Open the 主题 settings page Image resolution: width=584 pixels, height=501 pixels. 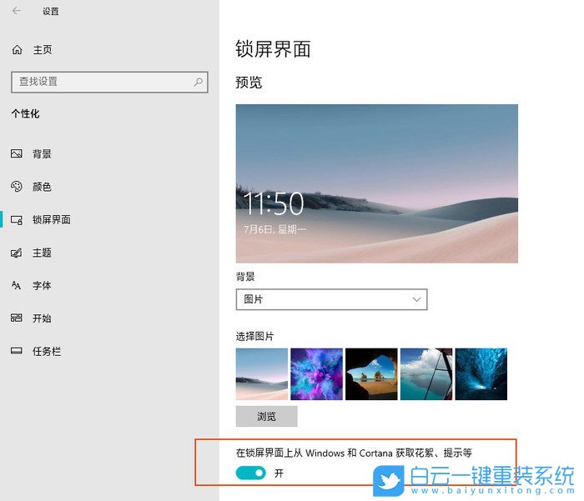pyautogui.click(x=42, y=253)
